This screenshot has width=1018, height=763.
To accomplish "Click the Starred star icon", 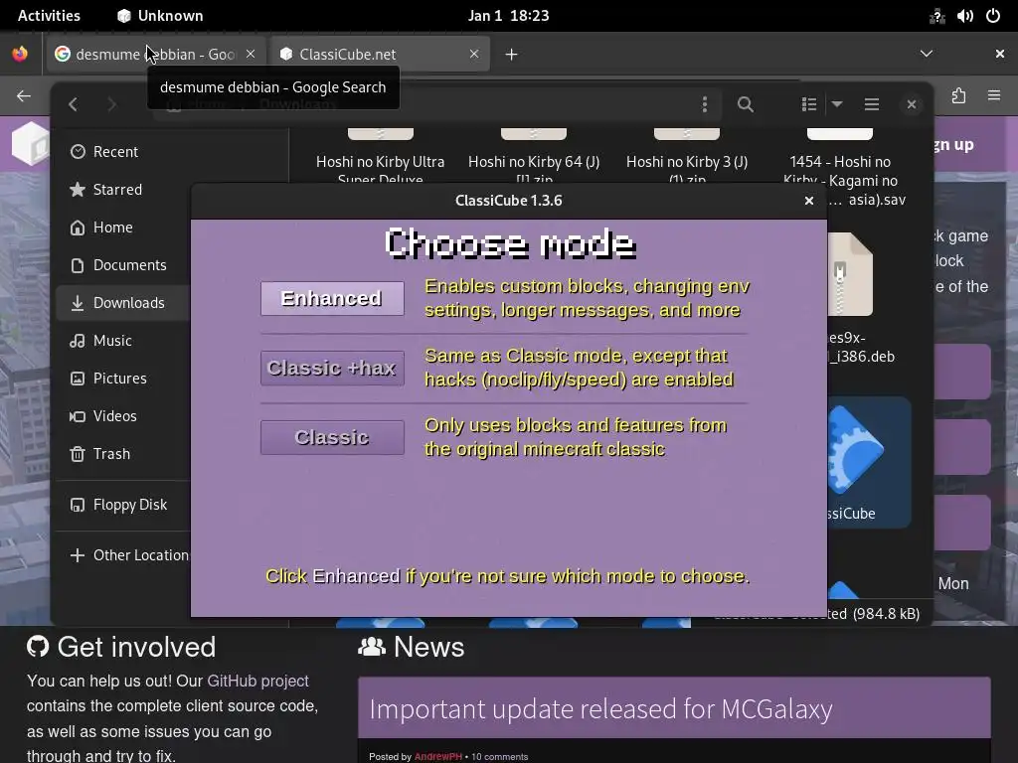I will 78,190.
